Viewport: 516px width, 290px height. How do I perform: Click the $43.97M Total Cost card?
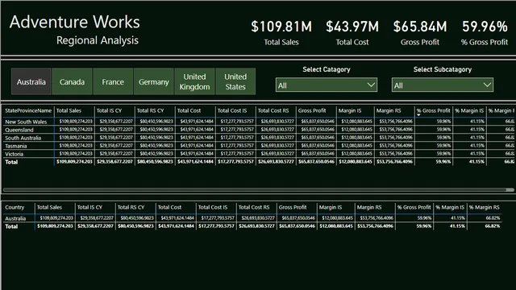[352, 33]
